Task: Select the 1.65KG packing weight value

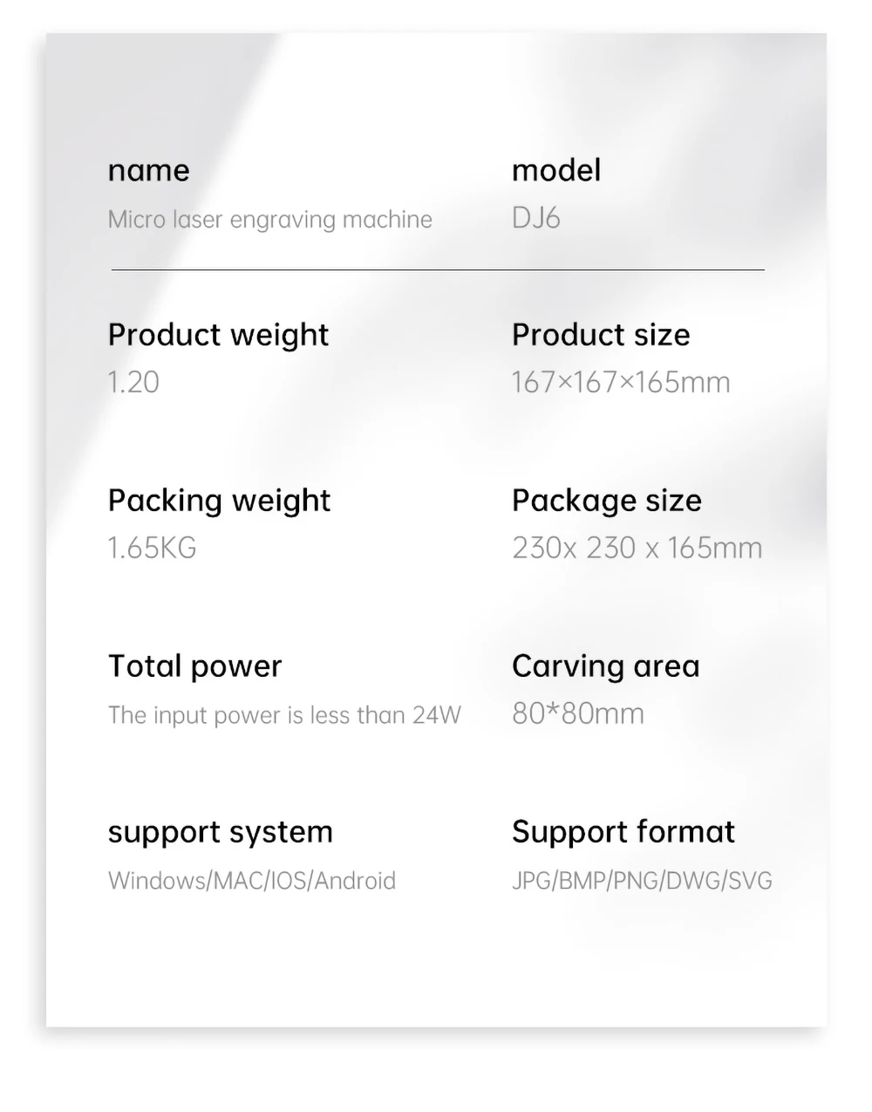Action: (x=152, y=548)
